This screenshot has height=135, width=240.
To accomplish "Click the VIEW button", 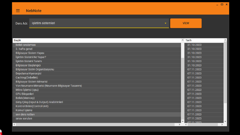I will coord(186,23).
